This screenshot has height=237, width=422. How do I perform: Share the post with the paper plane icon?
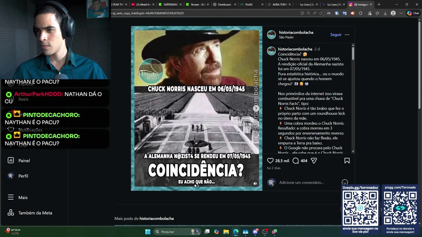(314, 161)
